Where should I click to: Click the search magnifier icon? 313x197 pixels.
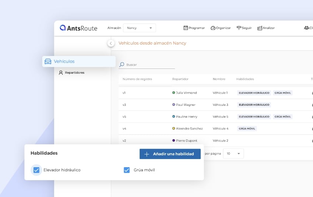click(122, 64)
